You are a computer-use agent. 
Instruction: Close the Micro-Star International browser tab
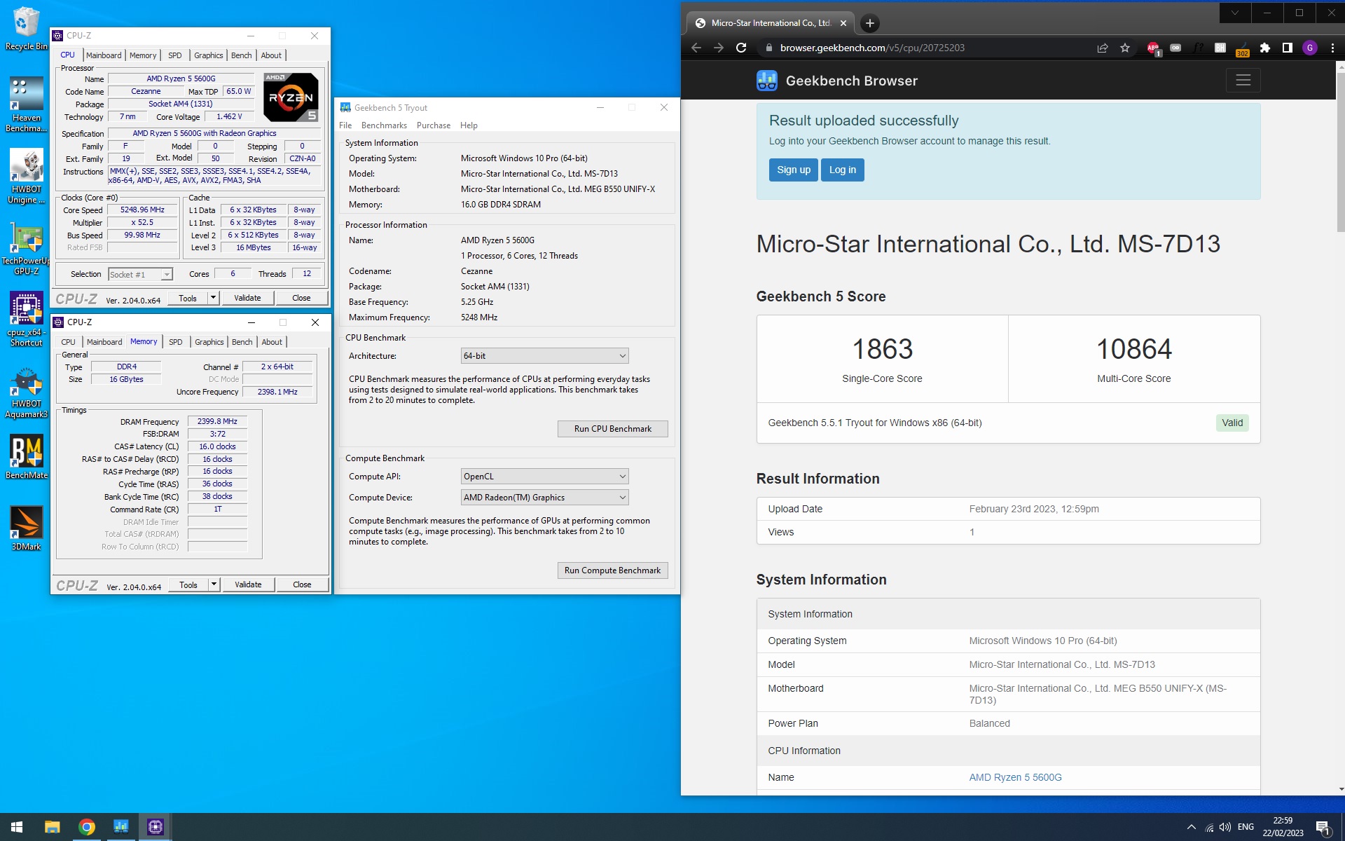click(843, 23)
